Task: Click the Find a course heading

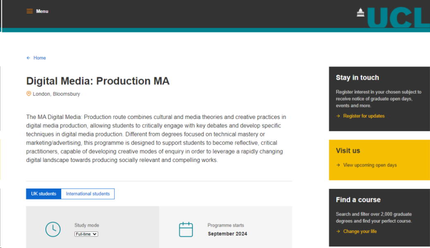Action: tap(358, 200)
